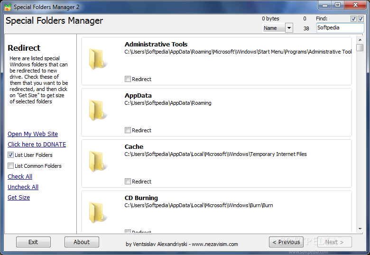370x255 pixels.
Task: Select the Uncheck All link
Action: [23, 187]
